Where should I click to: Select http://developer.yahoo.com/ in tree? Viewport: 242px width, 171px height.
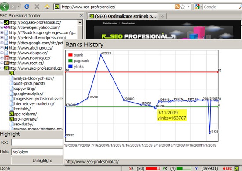point(34,28)
